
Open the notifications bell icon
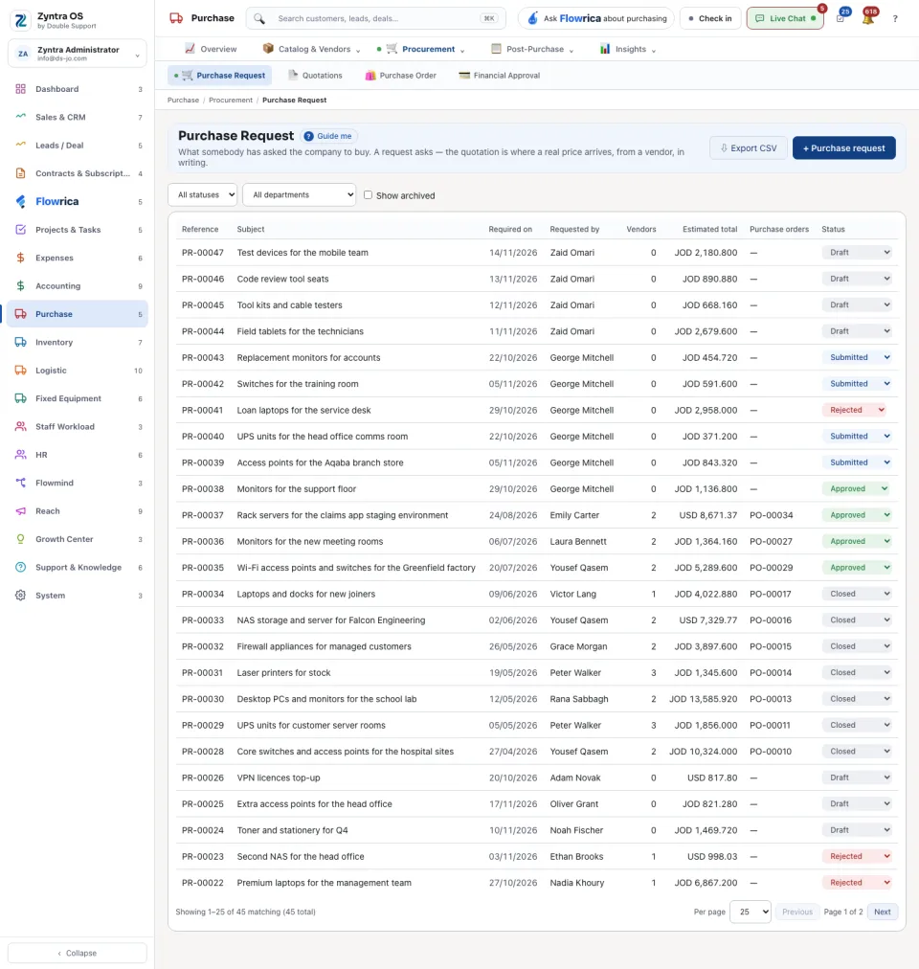[x=868, y=18]
